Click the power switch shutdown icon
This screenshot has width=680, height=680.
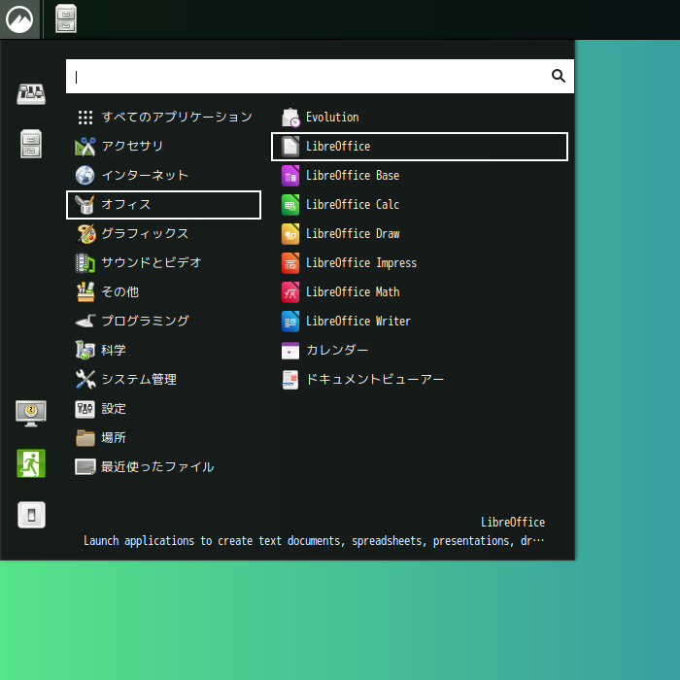(31, 515)
